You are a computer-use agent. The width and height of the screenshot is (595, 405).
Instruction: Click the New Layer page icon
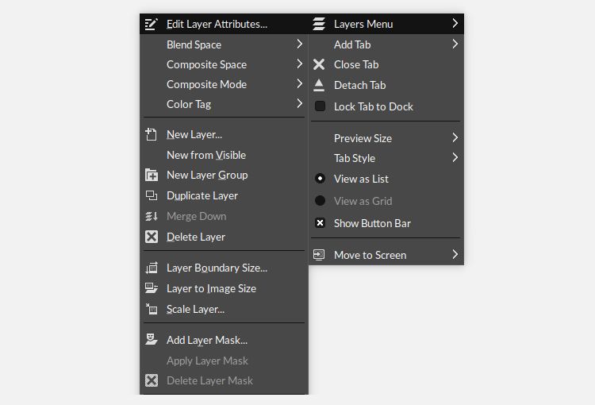click(151, 134)
